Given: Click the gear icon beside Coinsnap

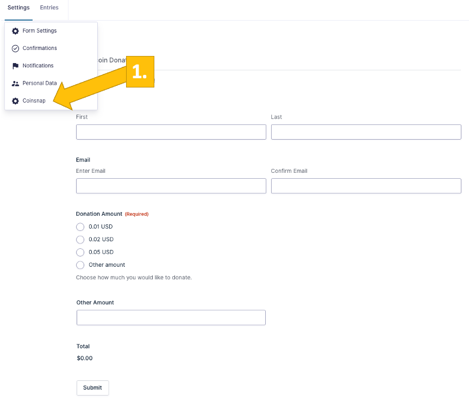Looking at the screenshot, I should 15,101.
